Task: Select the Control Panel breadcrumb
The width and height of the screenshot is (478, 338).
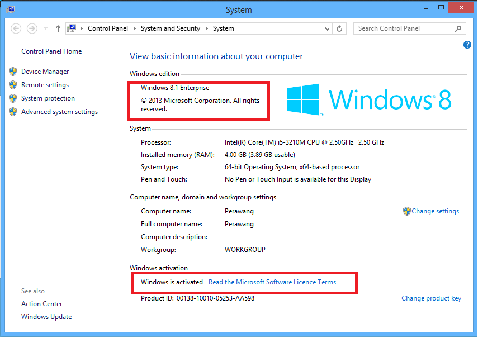Action: point(108,28)
